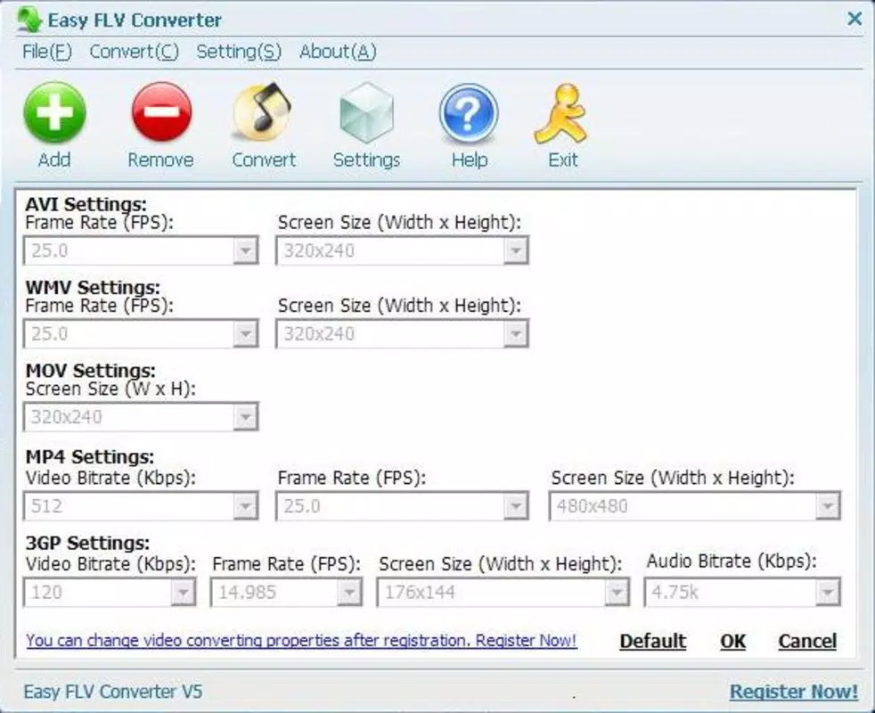Expand WMV Screen Size dropdown

coord(516,334)
